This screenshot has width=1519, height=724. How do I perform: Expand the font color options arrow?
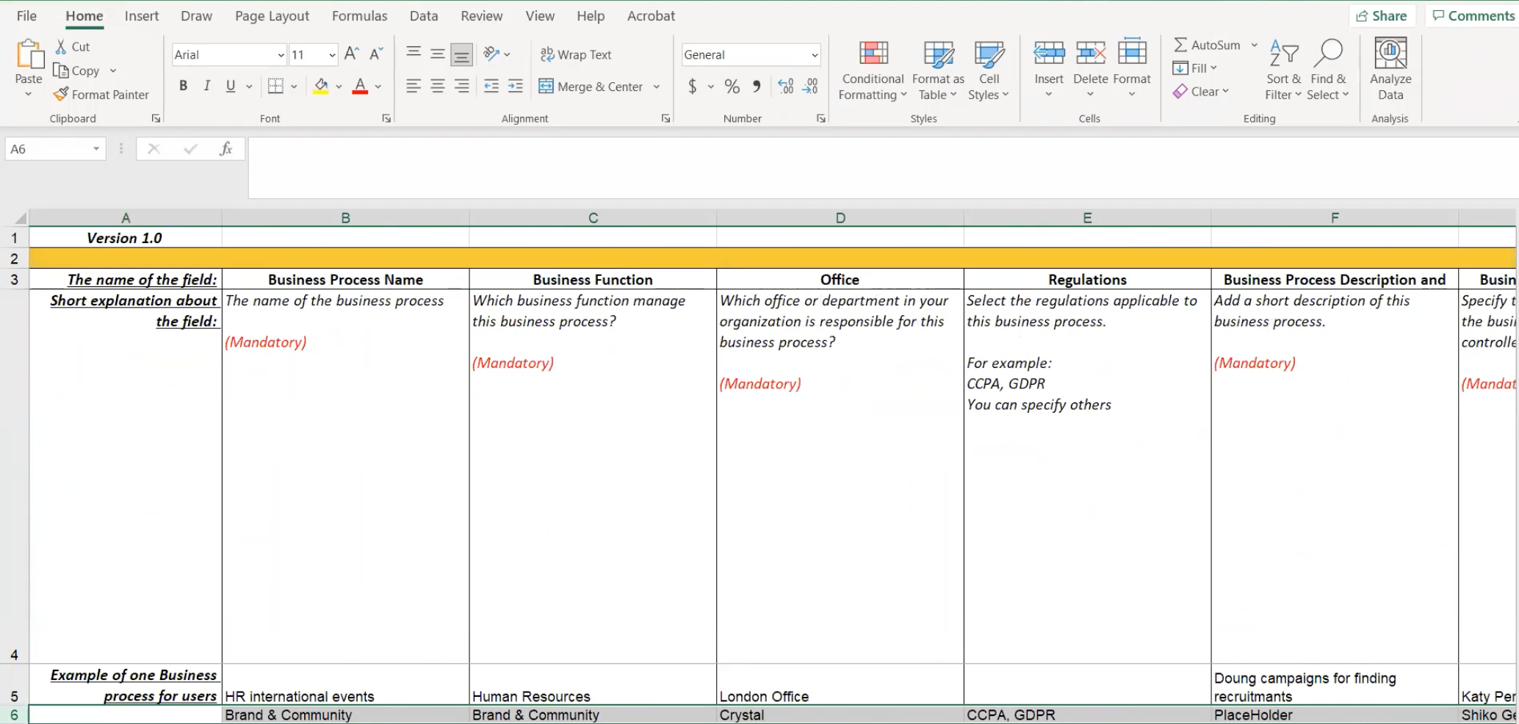[x=378, y=87]
